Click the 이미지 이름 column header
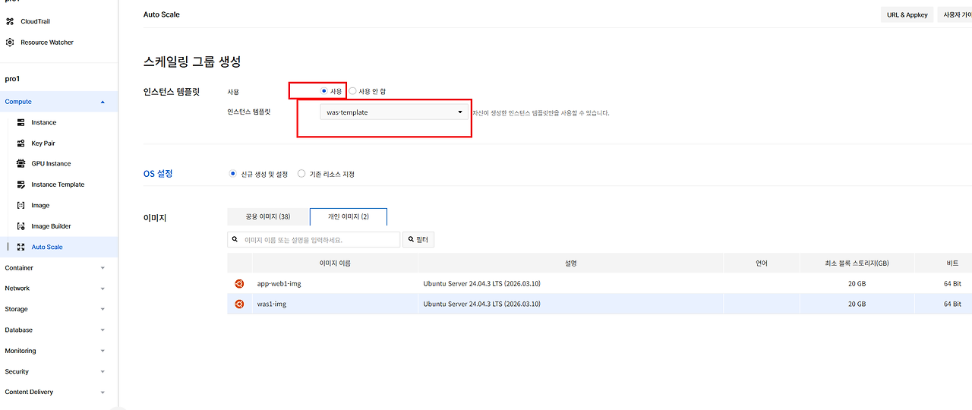The image size is (972, 410). coord(335,263)
